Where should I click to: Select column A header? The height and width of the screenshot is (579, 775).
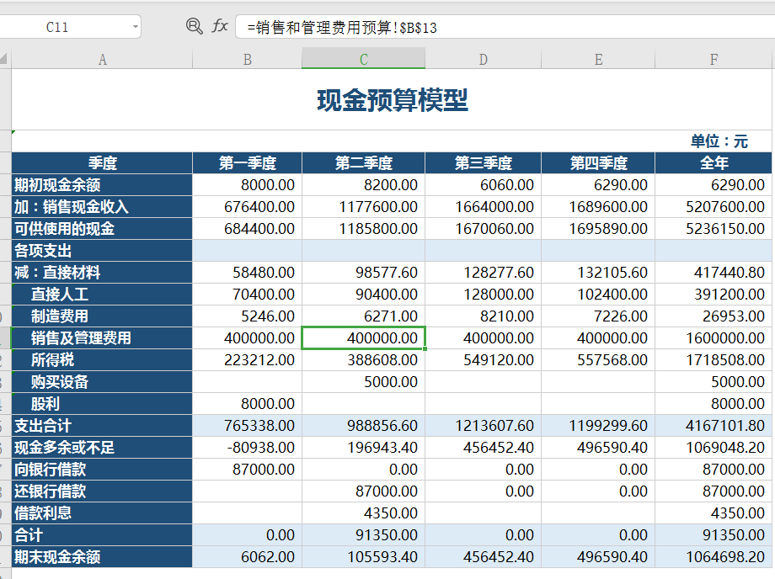(x=102, y=60)
